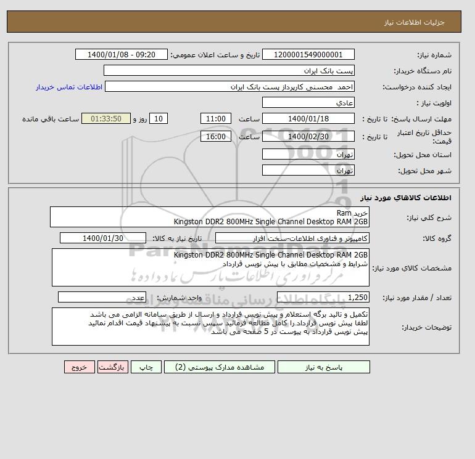Click buyer notes text box
This screenshot has height=459, width=475.
(x=210, y=327)
